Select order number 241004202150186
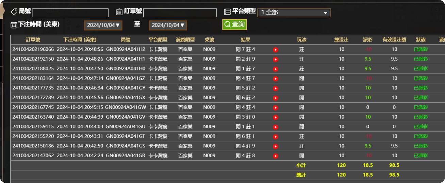 click(x=33, y=146)
